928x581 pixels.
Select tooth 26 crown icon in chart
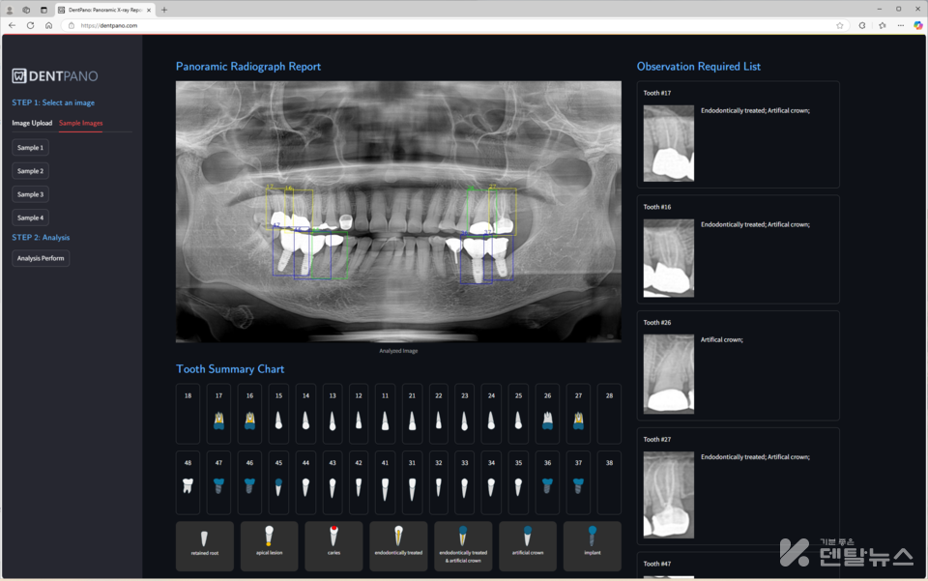547,421
